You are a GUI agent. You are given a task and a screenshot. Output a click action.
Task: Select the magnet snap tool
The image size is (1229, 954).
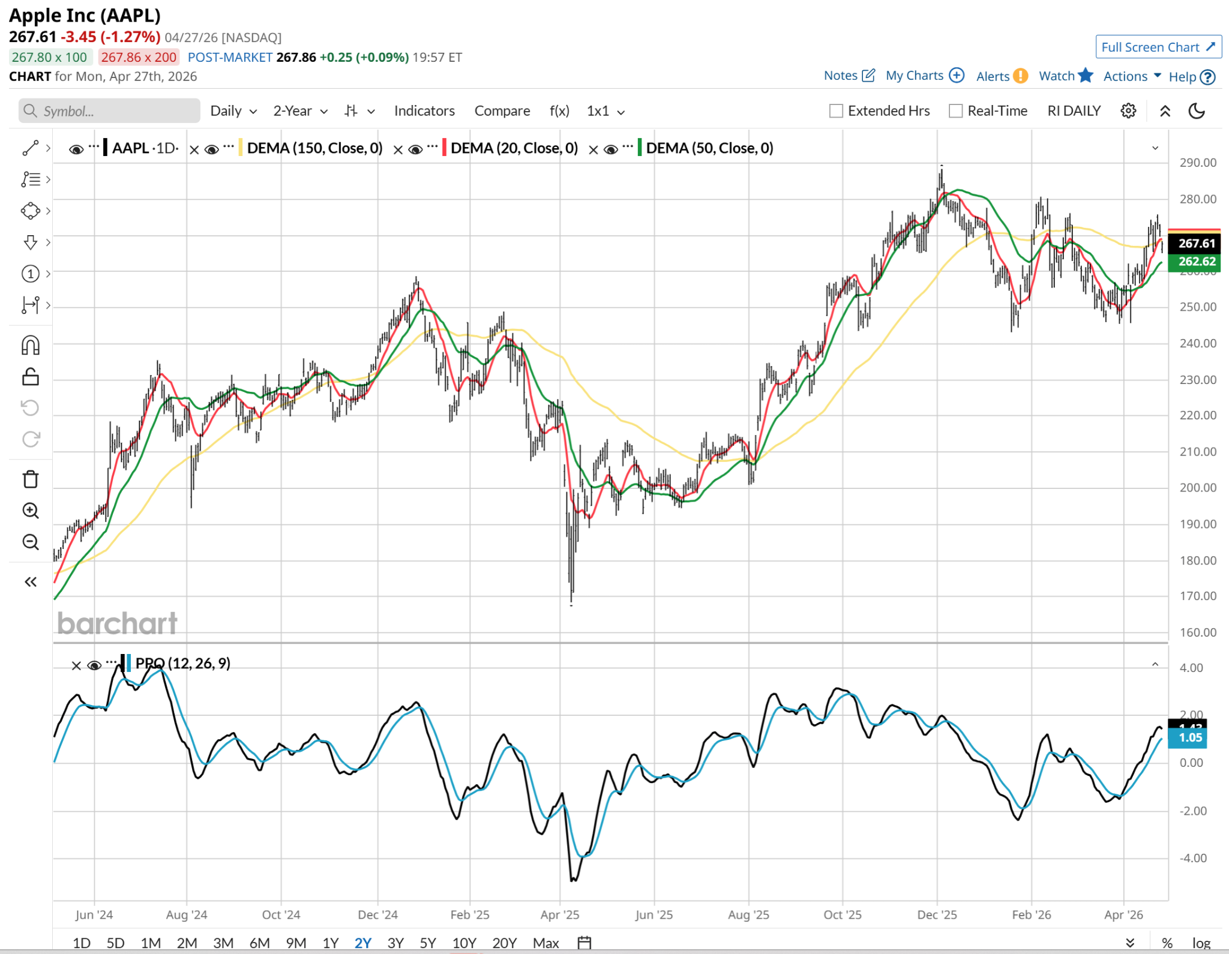coord(31,346)
